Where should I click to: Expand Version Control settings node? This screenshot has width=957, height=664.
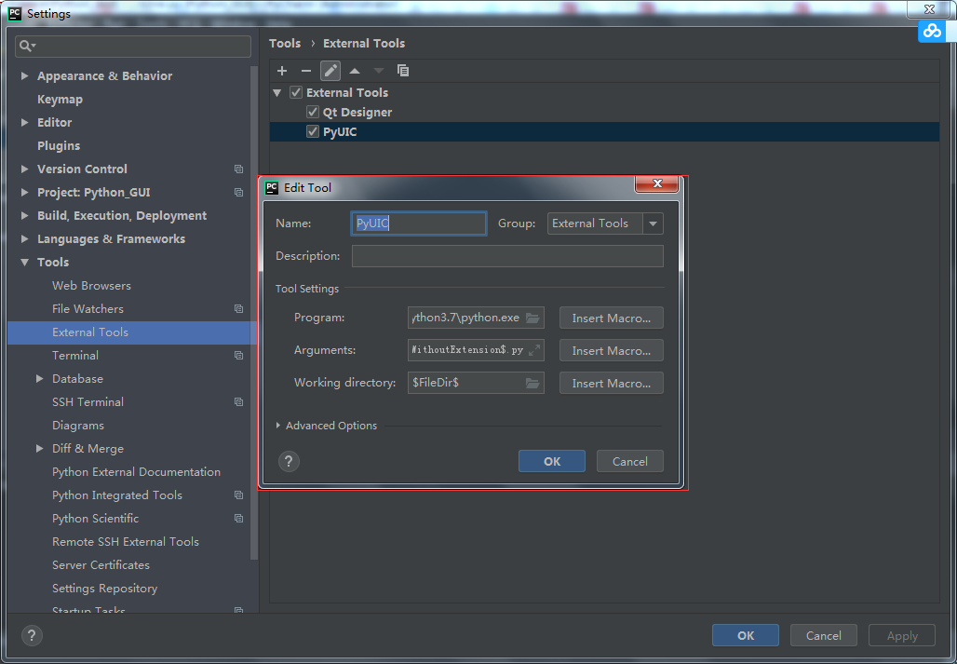pyautogui.click(x=24, y=169)
